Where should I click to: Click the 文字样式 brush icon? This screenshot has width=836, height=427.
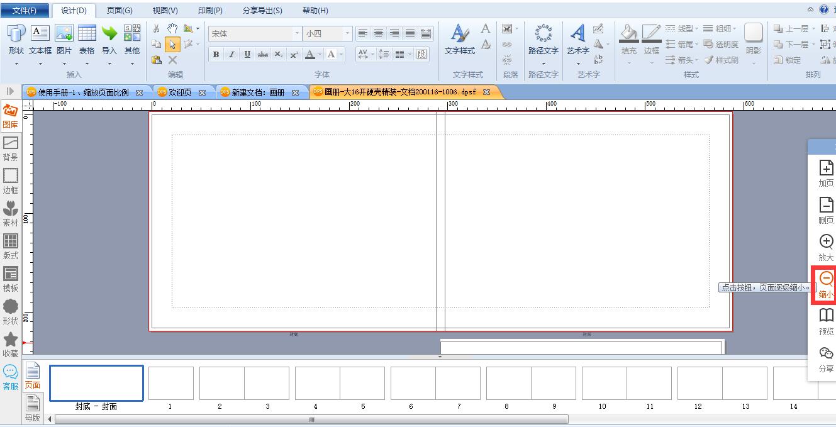[460, 33]
